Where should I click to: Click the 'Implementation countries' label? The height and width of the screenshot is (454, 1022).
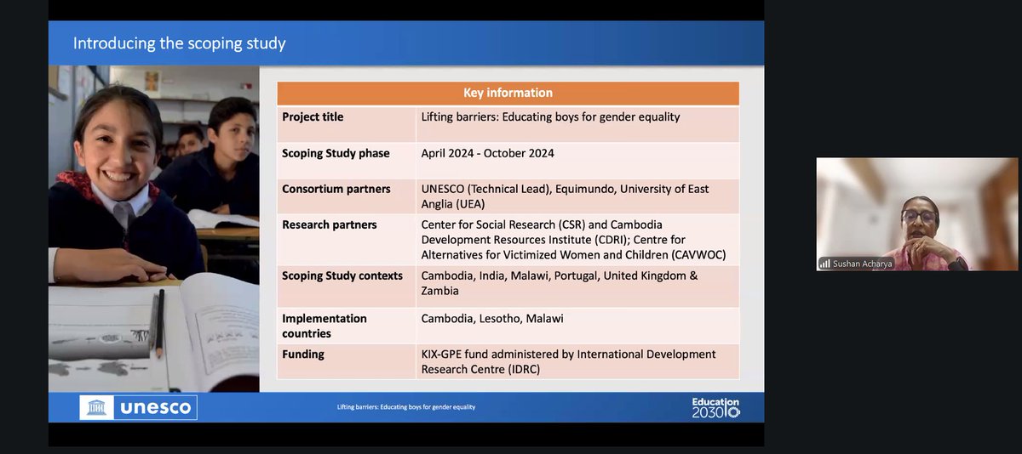(324, 326)
